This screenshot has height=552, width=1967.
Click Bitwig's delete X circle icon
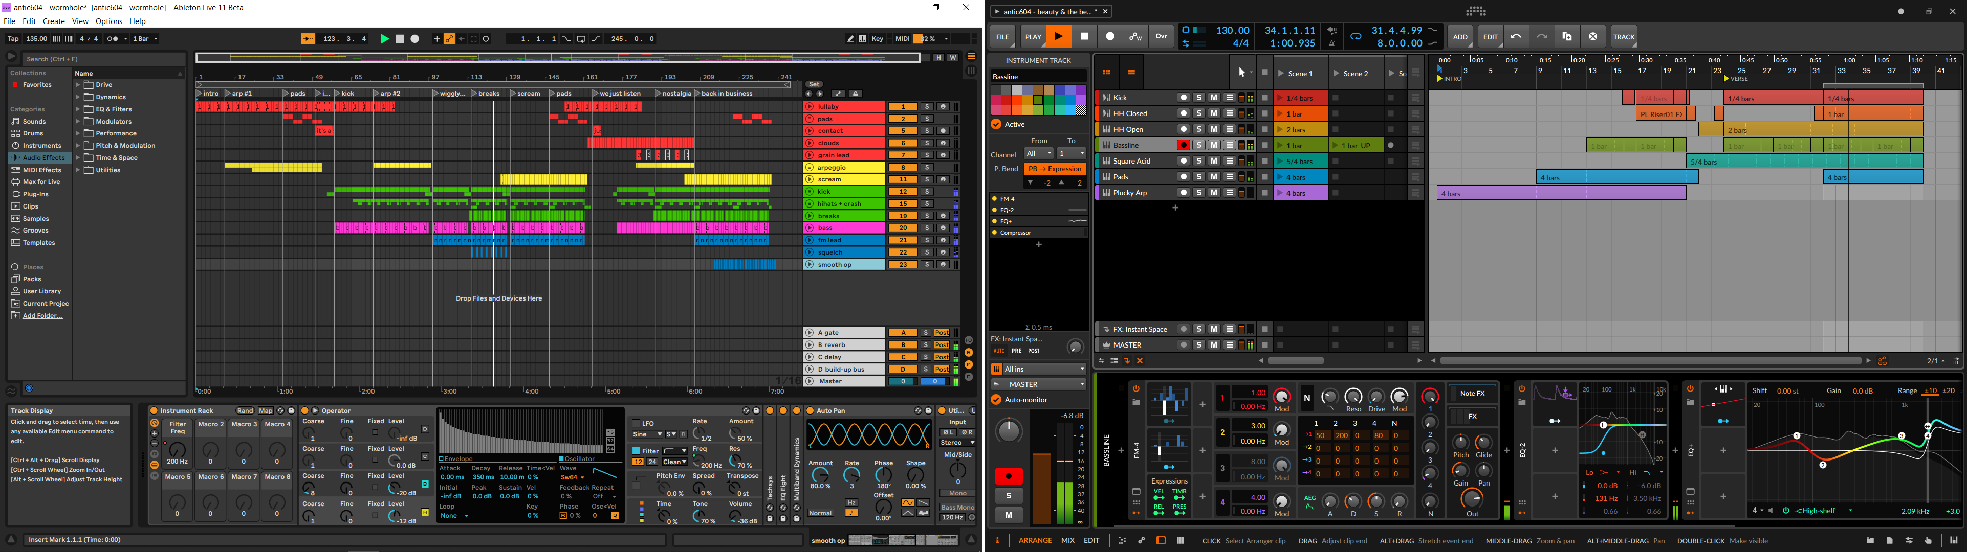(x=1593, y=37)
